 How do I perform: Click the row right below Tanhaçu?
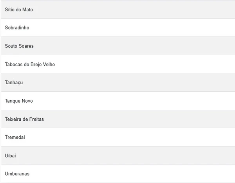19,101
